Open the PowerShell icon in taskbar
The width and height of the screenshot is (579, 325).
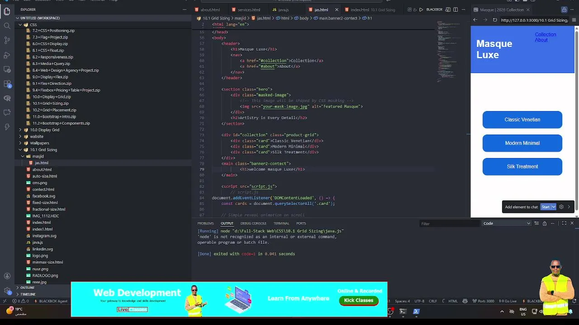pyautogui.click(x=416, y=311)
